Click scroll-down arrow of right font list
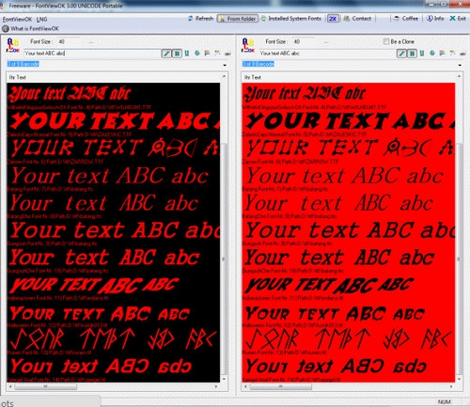The width and height of the screenshot is (470, 407). pyautogui.click(x=459, y=379)
